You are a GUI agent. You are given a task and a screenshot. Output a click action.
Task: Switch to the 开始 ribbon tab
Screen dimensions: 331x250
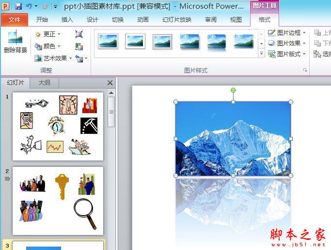coord(42,20)
